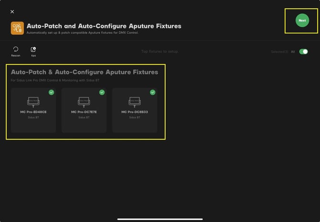The width and height of the screenshot is (320, 222).
Task: Close the auto-patch setup screen
Action: pos(12,11)
